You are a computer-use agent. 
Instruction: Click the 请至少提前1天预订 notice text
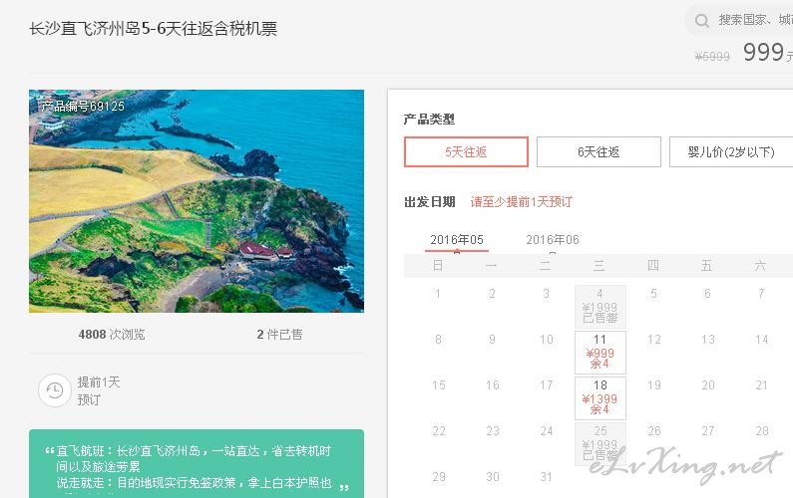tap(521, 202)
